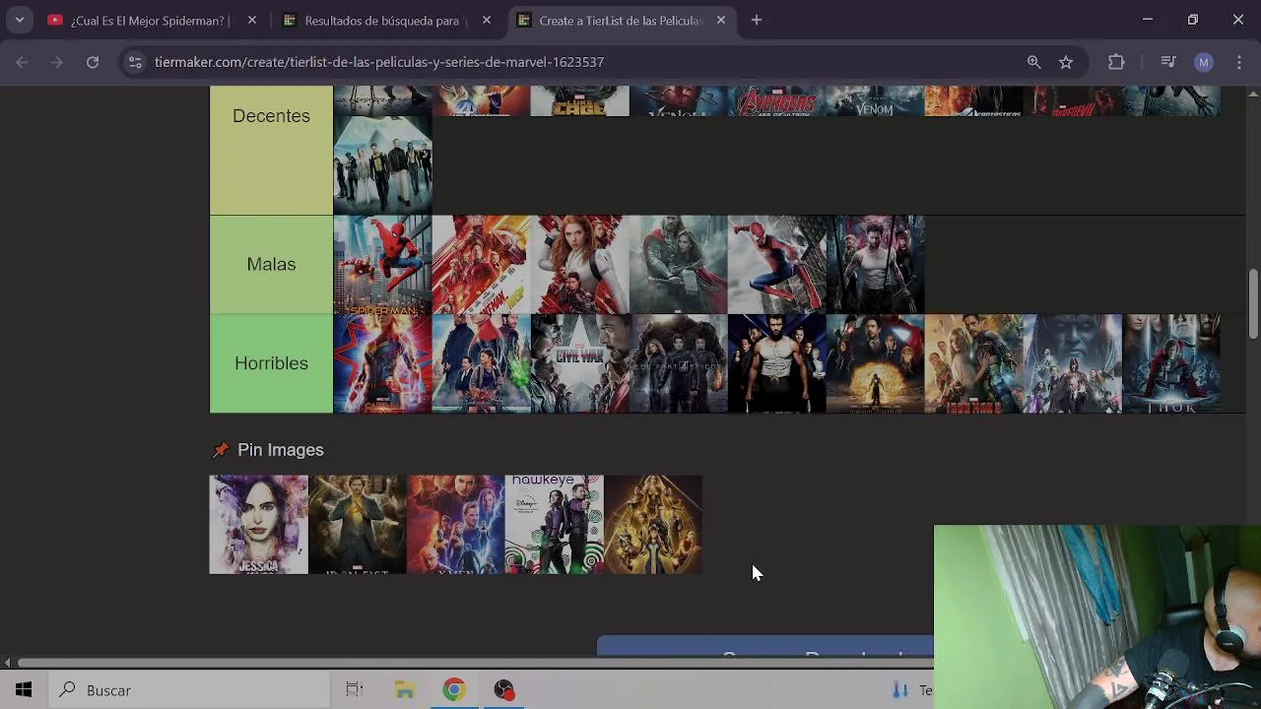Select The Wolverine poster in Malas row
Viewport: 1261px width, 709px height.
tap(875, 265)
